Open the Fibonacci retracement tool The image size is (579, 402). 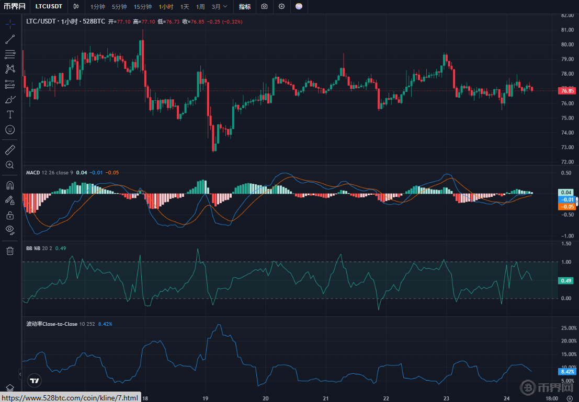coord(10,54)
